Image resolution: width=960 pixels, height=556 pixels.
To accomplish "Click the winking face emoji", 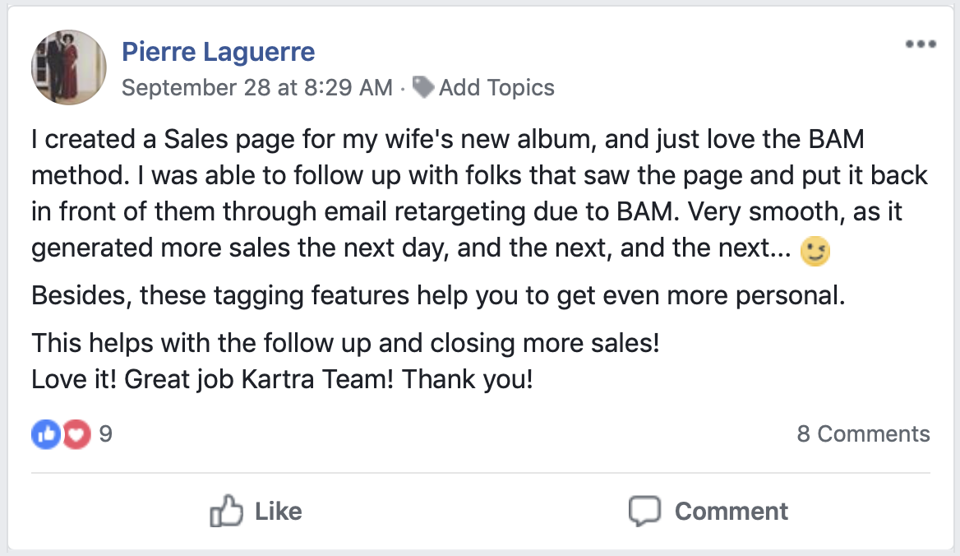I will (815, 253).
